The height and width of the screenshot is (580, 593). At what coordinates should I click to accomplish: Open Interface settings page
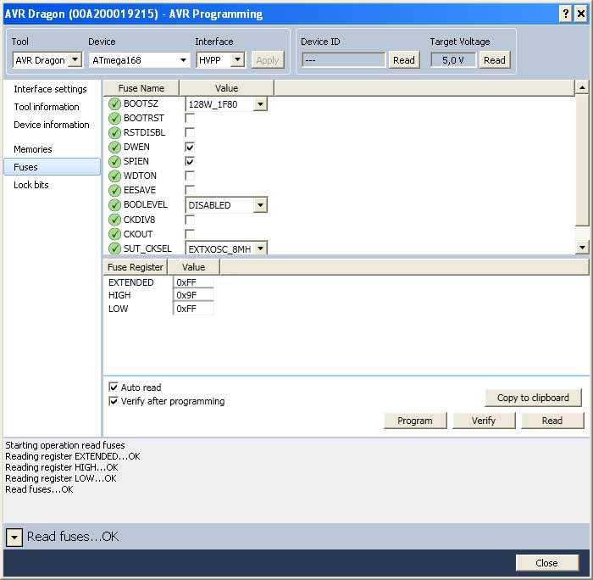pyautogui.click(x=50, y=89)
